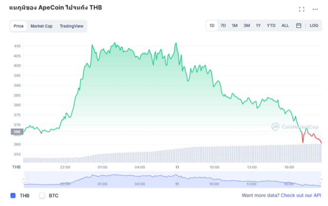
Task: Open the three-dot more options menu
Action: 315,9
